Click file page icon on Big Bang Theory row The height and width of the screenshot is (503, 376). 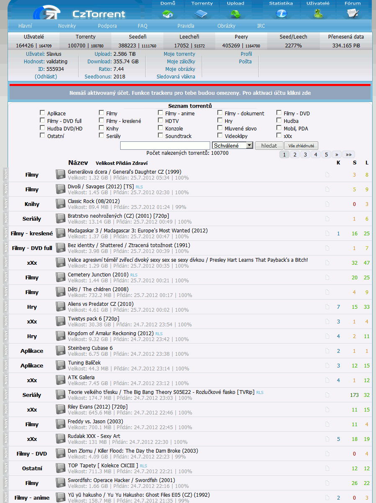(327, 395)
